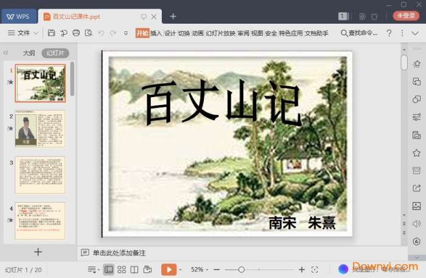426x278 pixels.
Task: Open the 52% zoom level dropdown
Action: (x=200, y=270)
